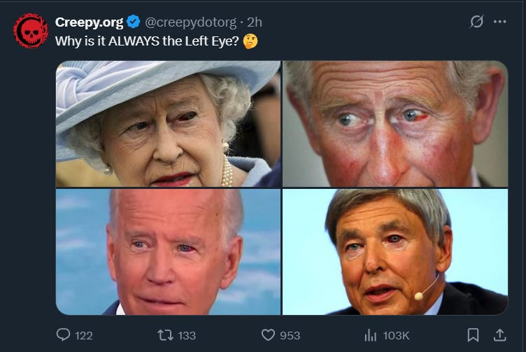This screenshot has width=526, height=352.
Task: Click the tweet text about the Left Eye
Action: tap(148, 41)
